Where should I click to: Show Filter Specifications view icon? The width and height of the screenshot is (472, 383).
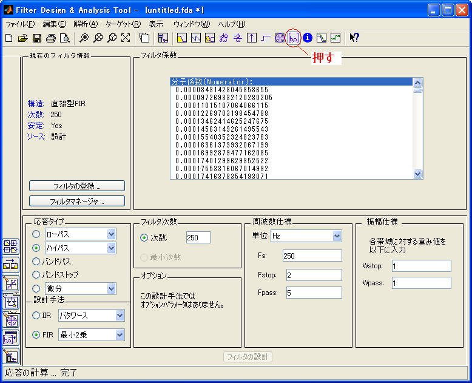[163, 38]
